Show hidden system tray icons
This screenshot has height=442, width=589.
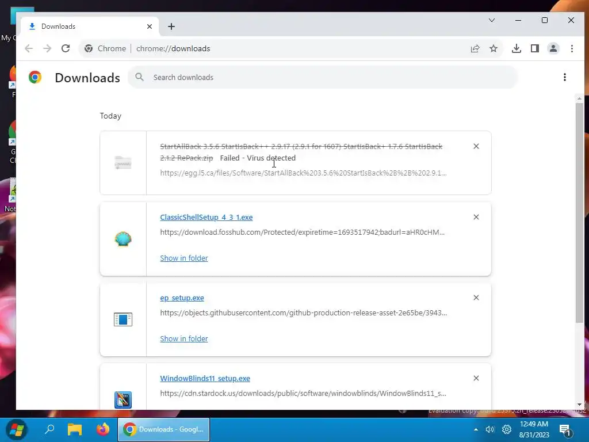point(476,429)
